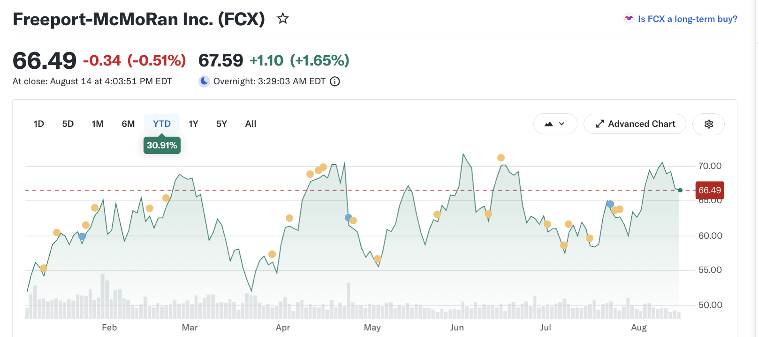Open the chart type dropdown
This screenshot has width=759, height=337.
555,124
